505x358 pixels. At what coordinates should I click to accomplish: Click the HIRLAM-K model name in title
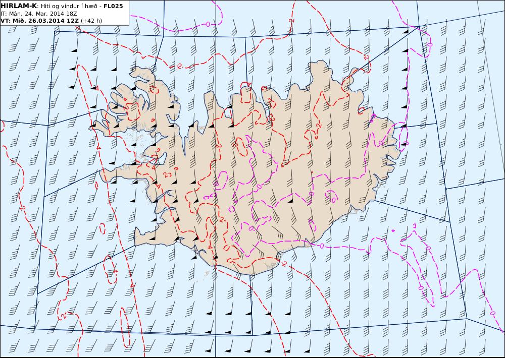[19, 6]
